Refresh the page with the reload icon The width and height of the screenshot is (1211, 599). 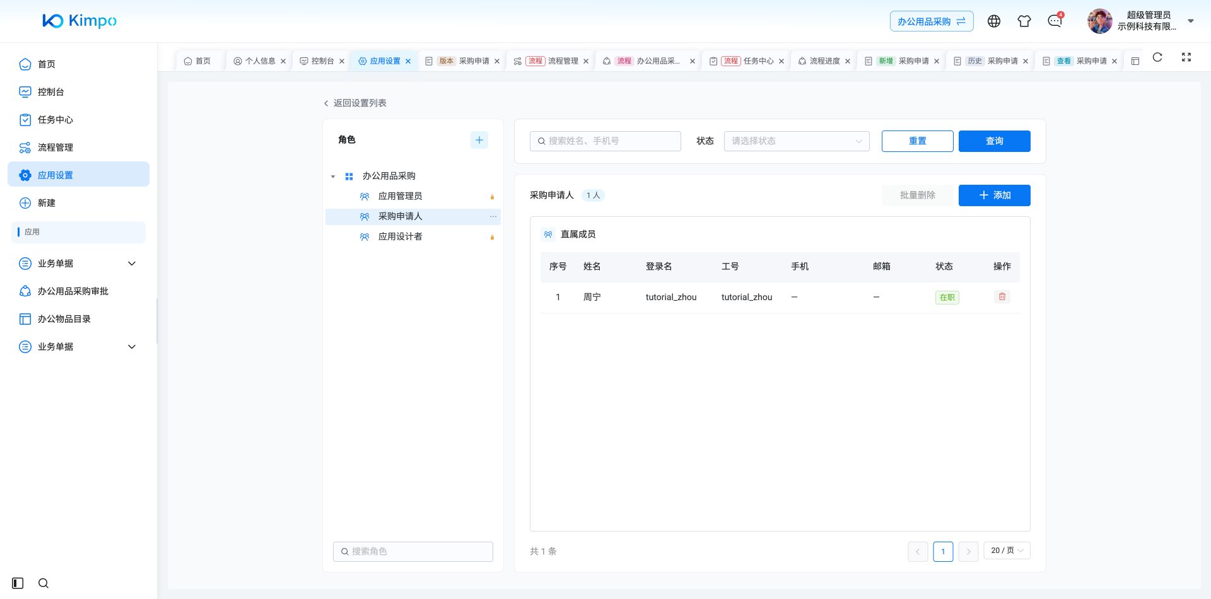click(1157, 57)
